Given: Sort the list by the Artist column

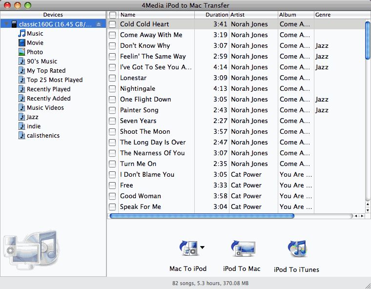Looking at the screenshot, I should pos(253,15).
